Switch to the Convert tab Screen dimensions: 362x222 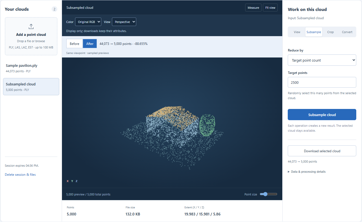pos(347,32)
